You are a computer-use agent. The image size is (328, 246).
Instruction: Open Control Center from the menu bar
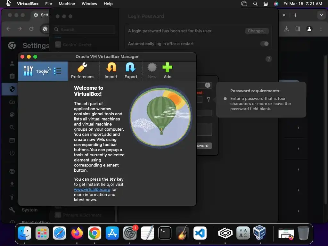pos(266,4)
